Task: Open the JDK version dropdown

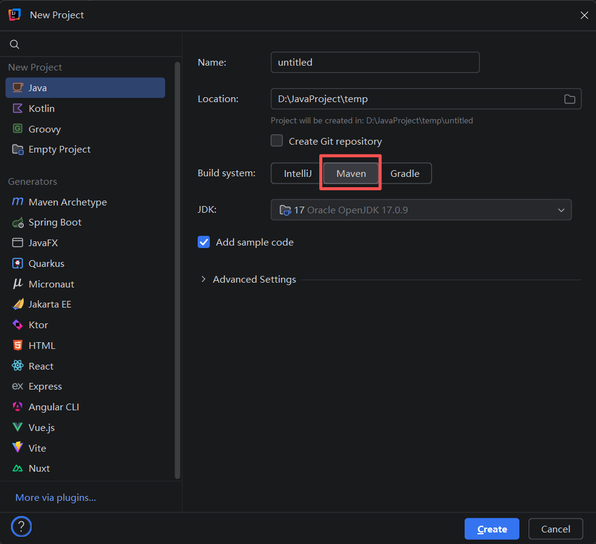Action: tap(421, 210)
